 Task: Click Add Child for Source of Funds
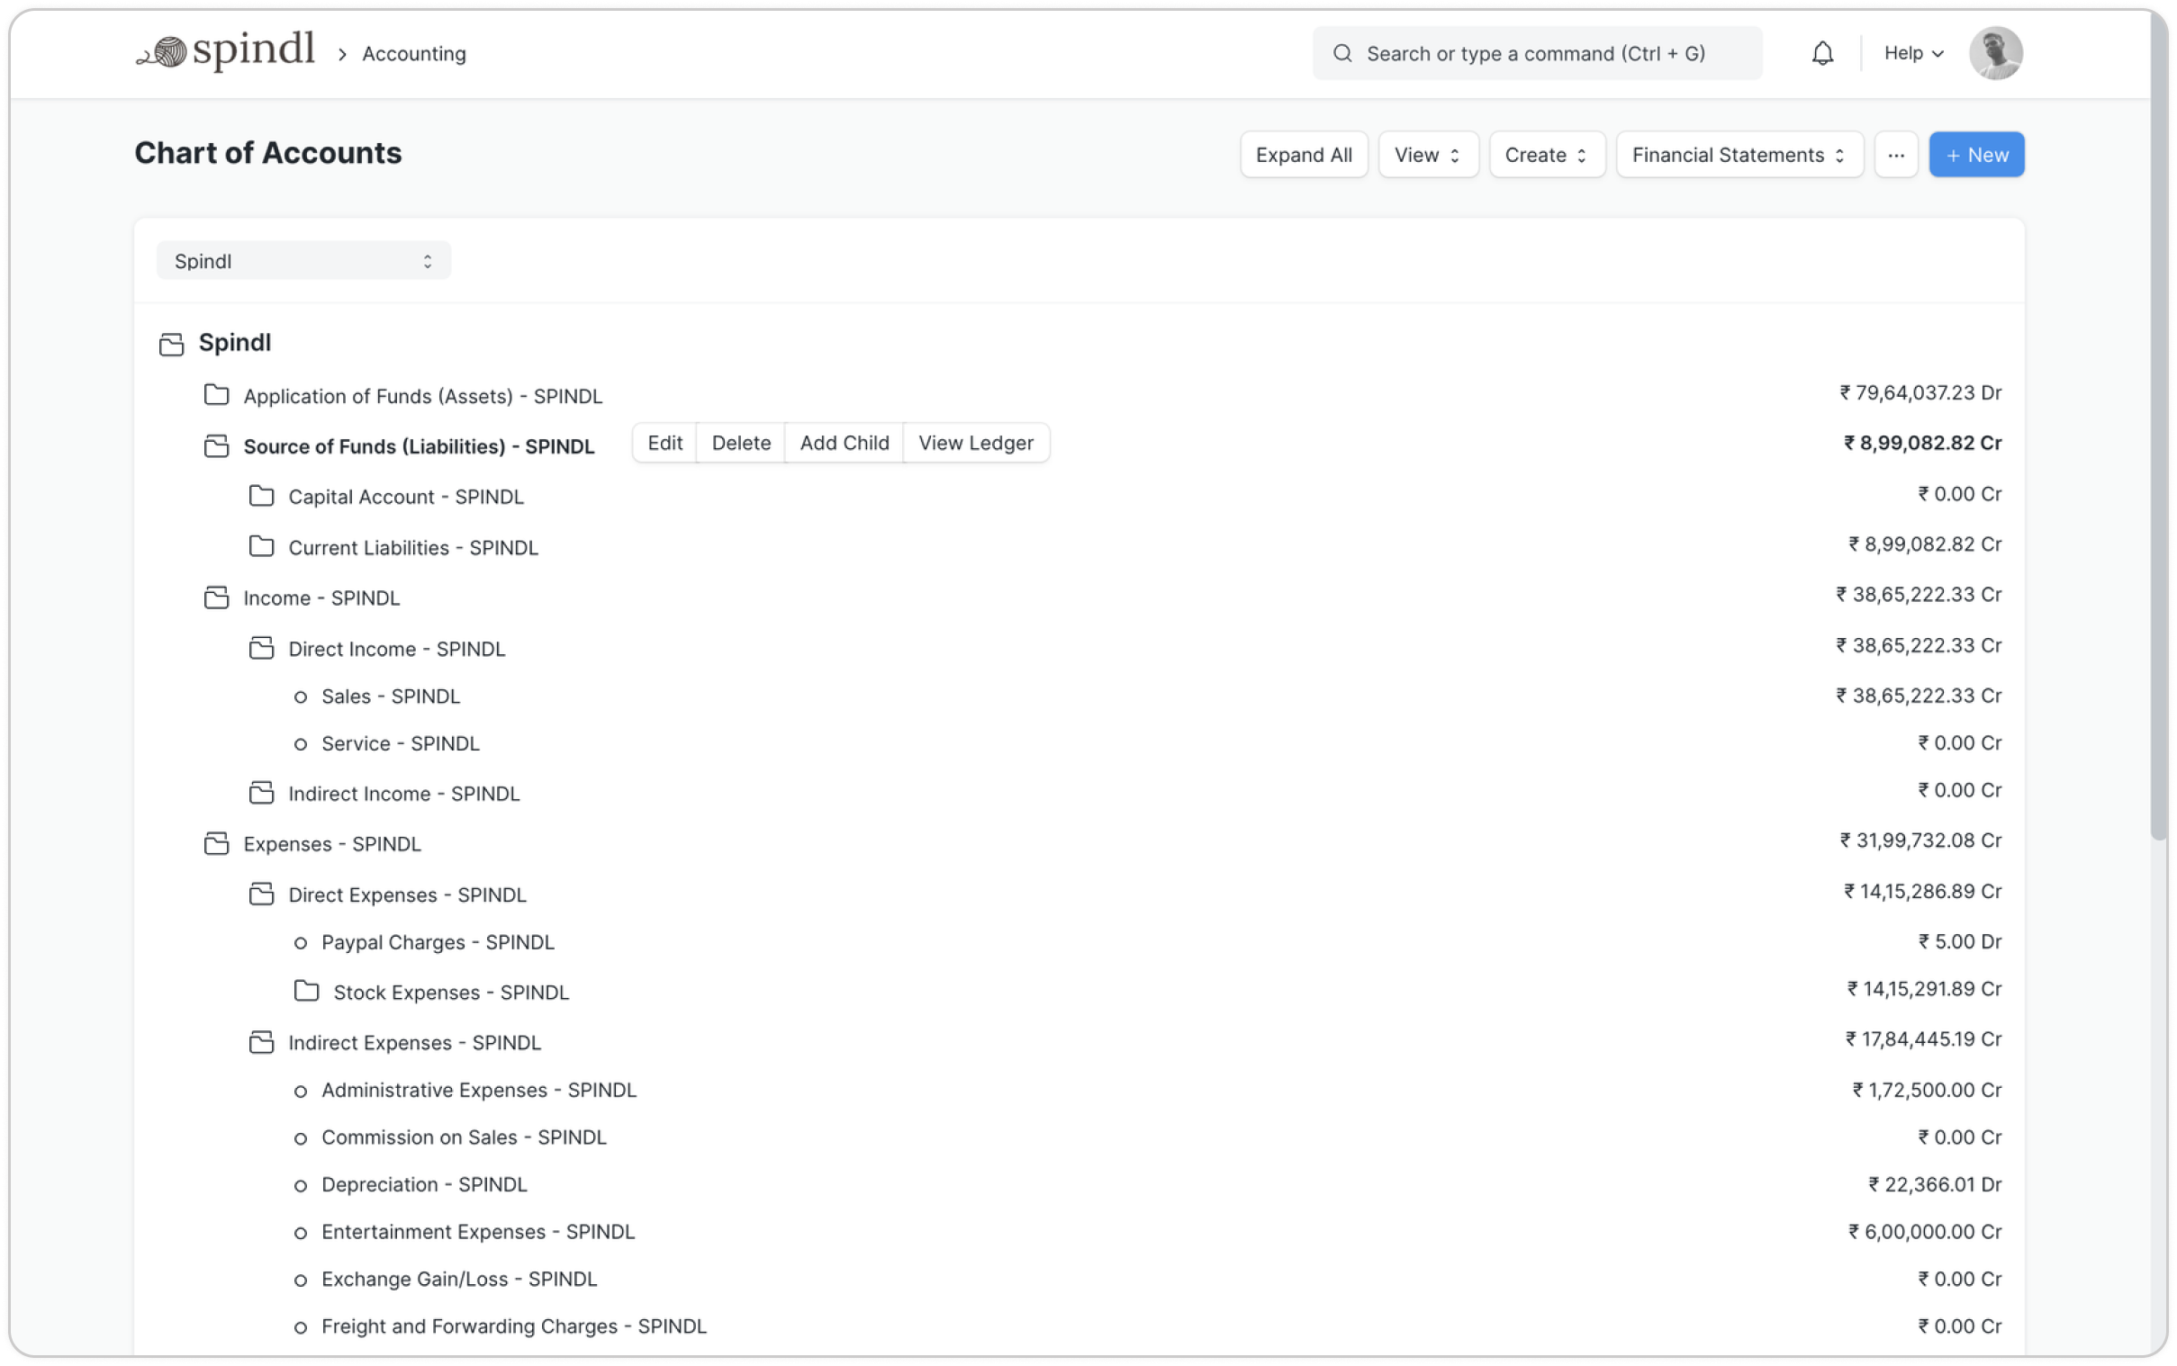[x=843, y=443]
